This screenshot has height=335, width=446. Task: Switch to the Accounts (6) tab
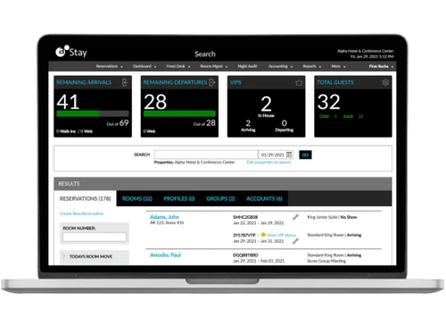[264, 198]
